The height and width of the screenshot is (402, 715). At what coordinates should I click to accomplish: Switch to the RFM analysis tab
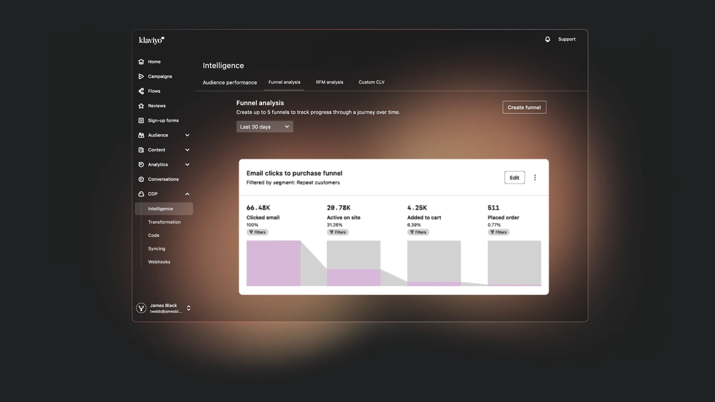coord(330,82)
